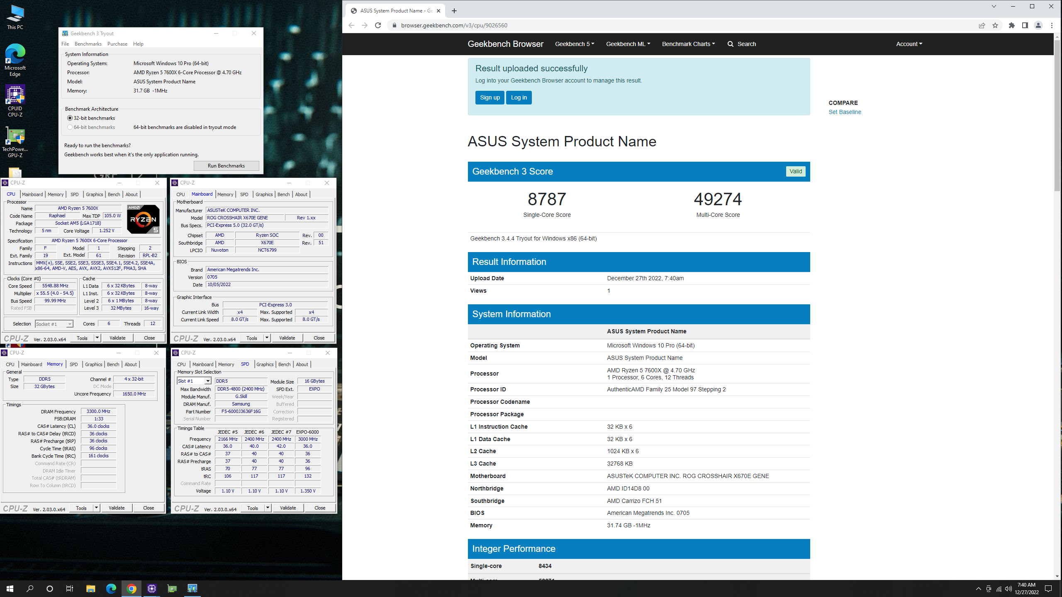Open tab search chevron in Chrome
This screenshot has width=1062, height=597.
tap(994, 6)
